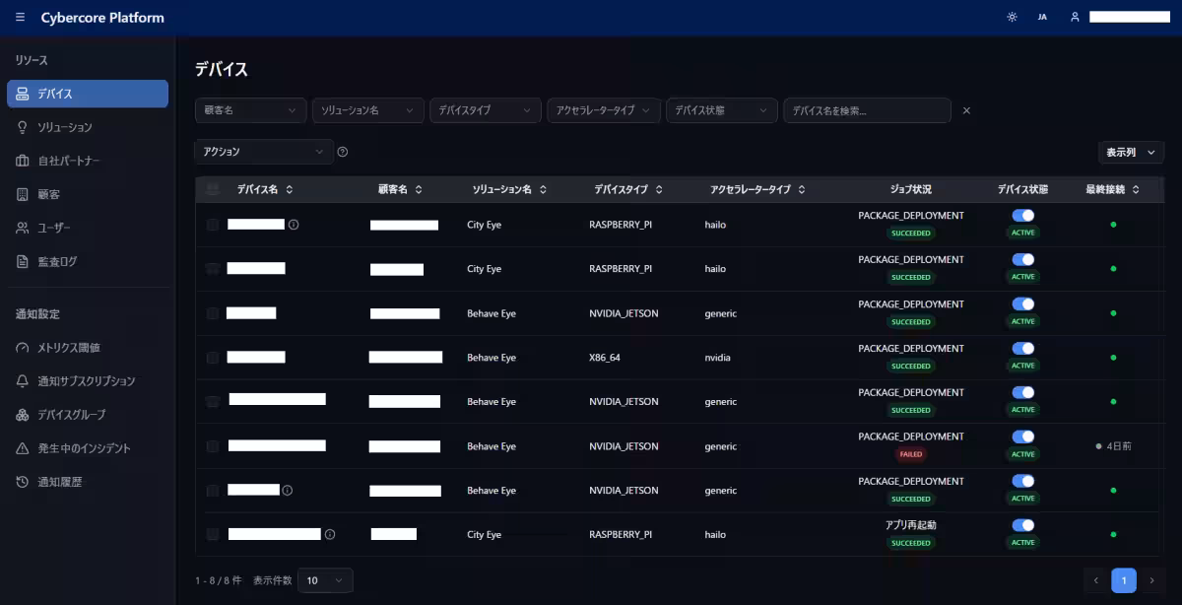Focus the デバイス名を検索 search field
1182x605 pixels.
point(867,110)
